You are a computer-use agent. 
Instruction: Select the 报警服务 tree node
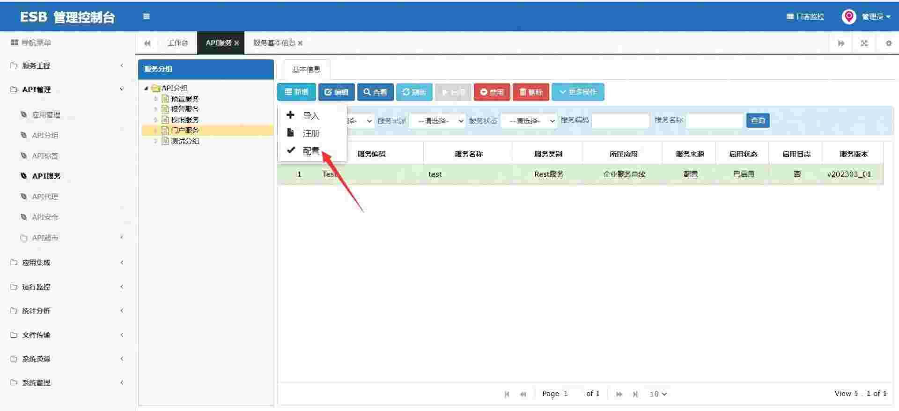coord(185,109)
